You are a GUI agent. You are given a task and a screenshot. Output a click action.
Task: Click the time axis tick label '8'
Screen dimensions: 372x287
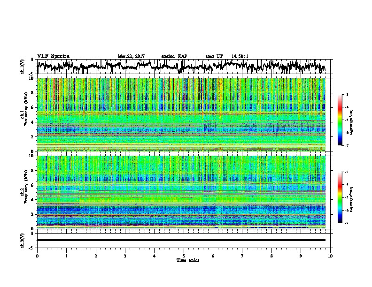pos(271,256)
